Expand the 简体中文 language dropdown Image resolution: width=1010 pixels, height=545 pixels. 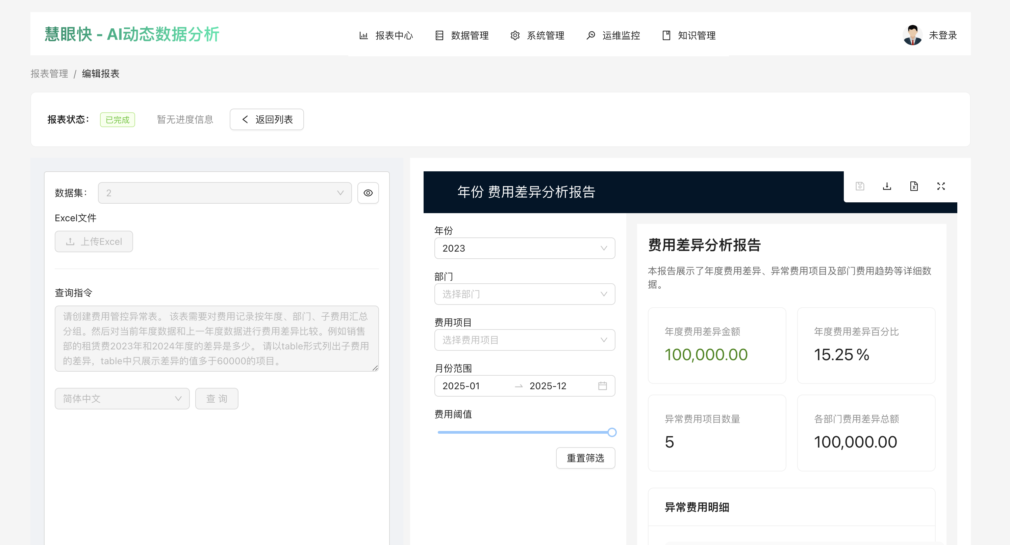point(122,399)
